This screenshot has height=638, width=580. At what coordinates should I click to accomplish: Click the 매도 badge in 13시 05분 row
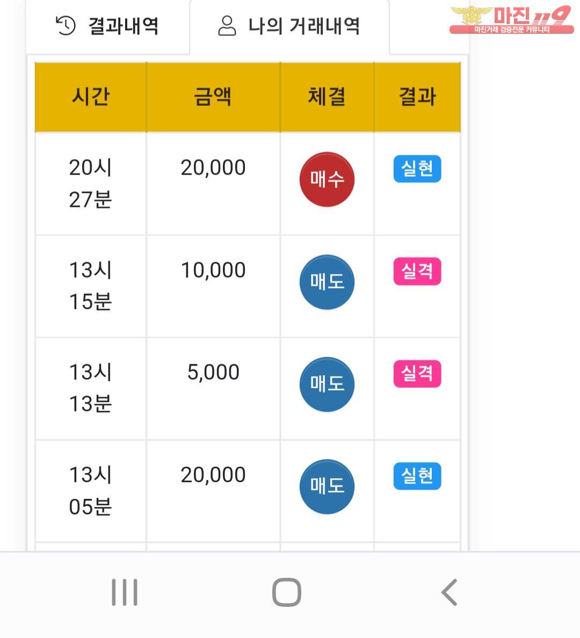point(327,487)
